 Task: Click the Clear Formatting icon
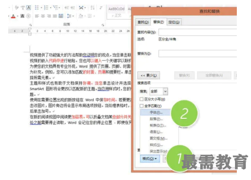click(x=16, y=7)
